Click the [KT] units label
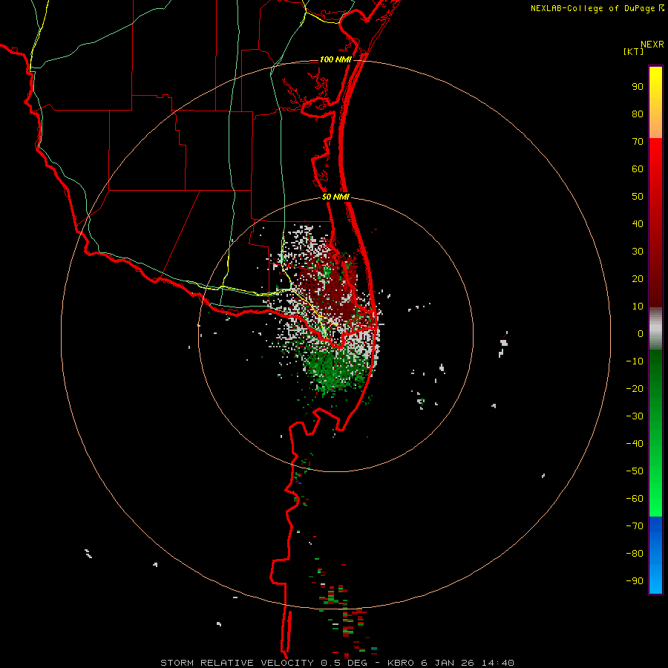This screenshot has width=668, height=668. coord(634,51)
